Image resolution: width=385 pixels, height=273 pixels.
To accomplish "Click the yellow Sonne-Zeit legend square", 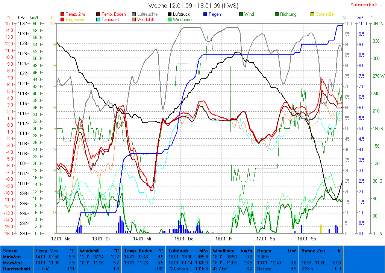I will [312, 15].
